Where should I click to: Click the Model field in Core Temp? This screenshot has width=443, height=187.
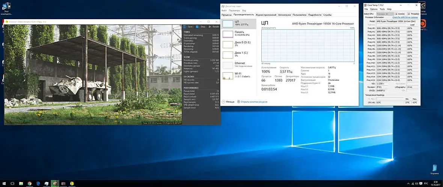click(397, 21)
